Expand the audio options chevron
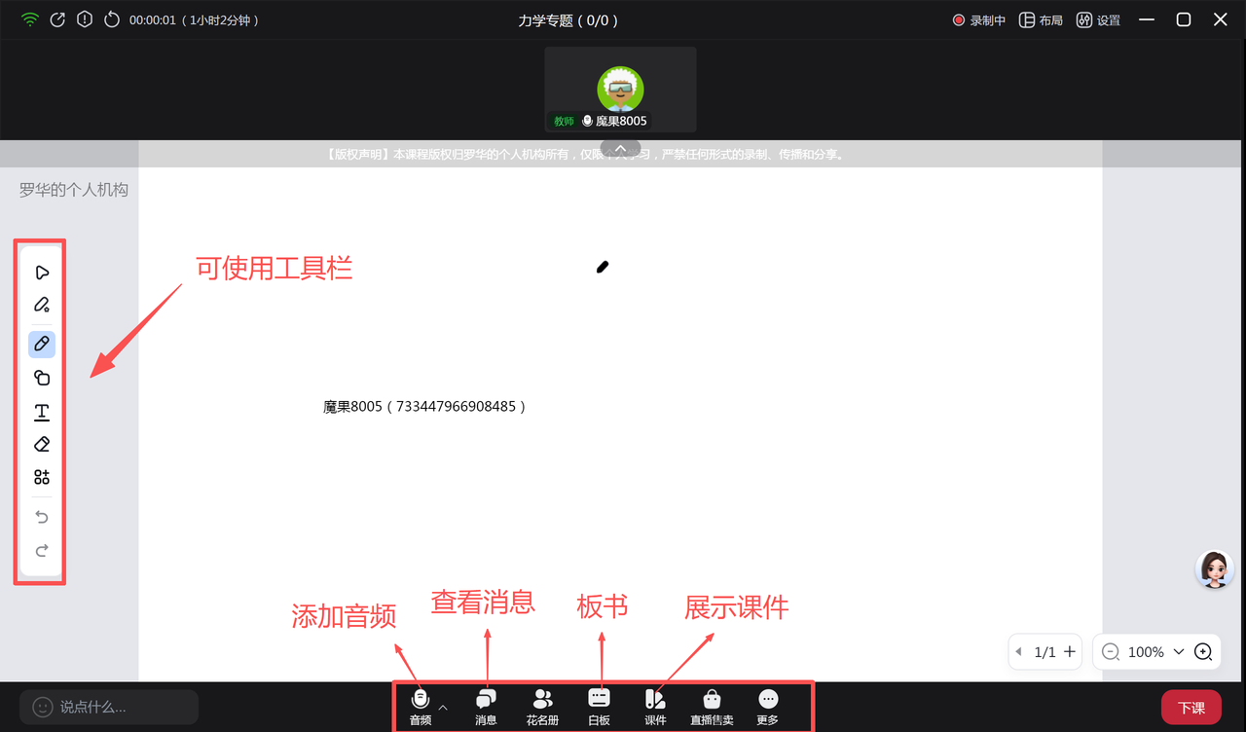 tap(444, 708)
